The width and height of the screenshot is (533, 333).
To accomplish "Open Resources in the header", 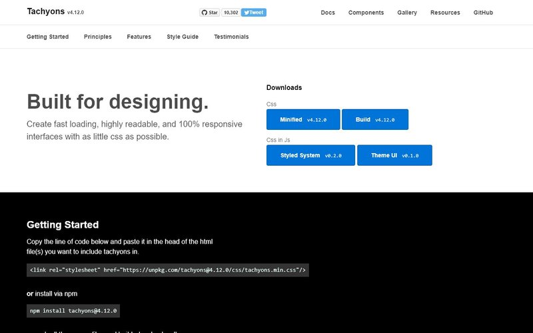I will [445, 13].
